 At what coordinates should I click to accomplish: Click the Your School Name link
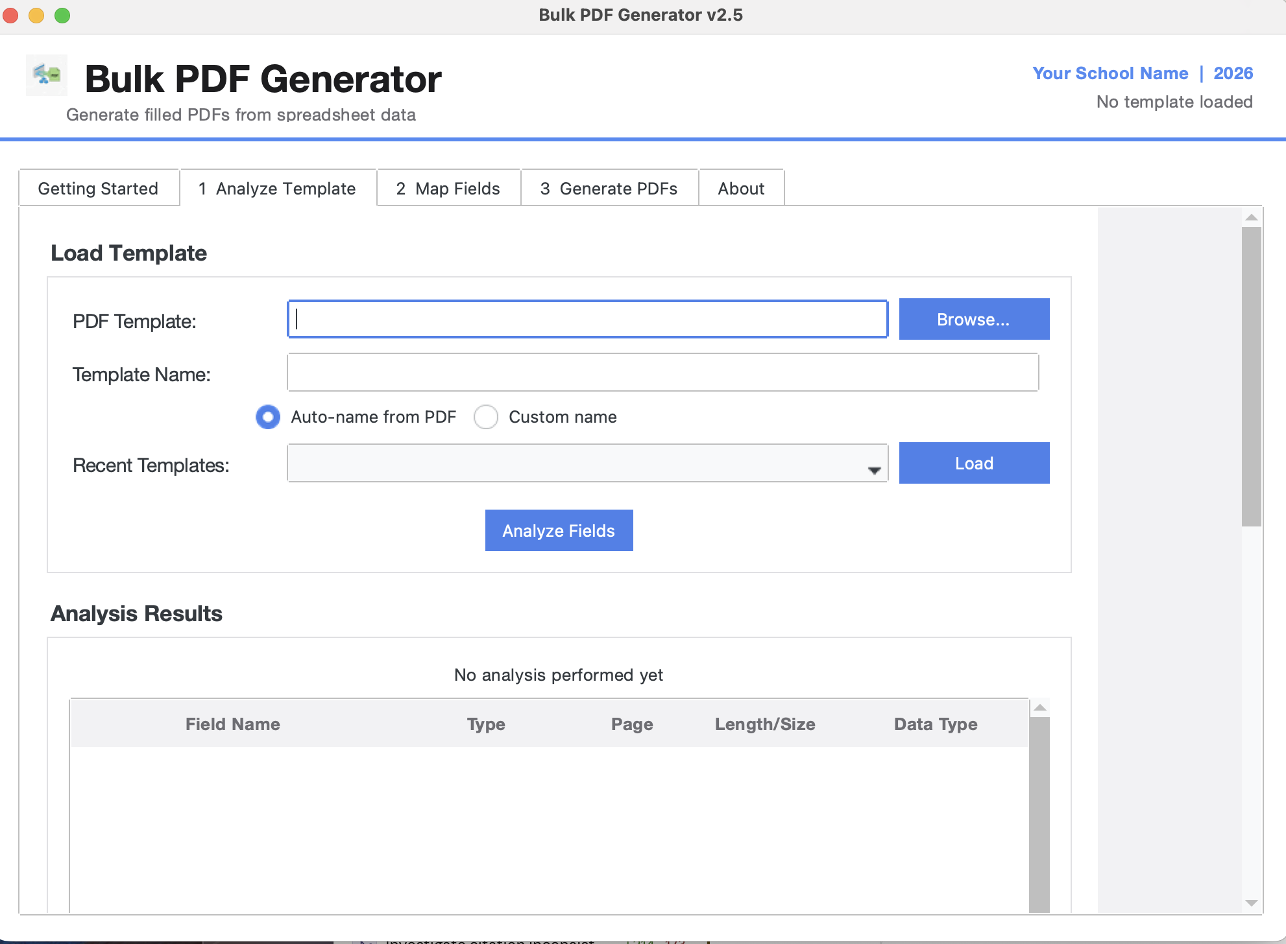point(1110,73)
